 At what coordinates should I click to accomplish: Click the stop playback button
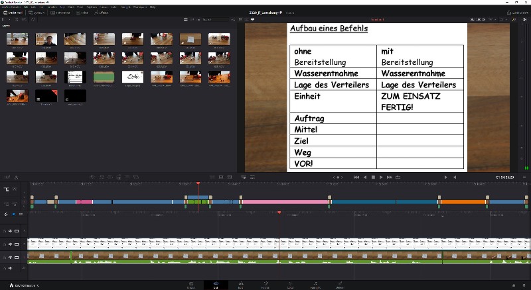tap(373, 177)
